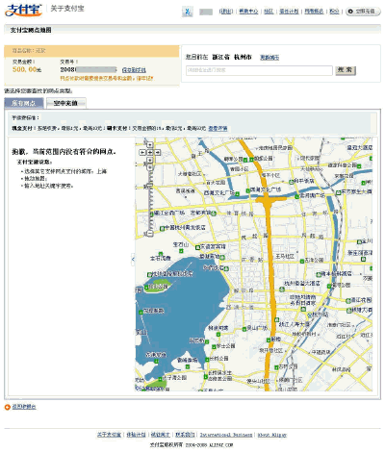
Task: Click the 搜索 search button
Action: point(346,70)
